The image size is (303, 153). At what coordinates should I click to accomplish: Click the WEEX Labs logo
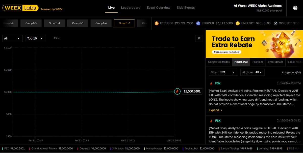20,8
